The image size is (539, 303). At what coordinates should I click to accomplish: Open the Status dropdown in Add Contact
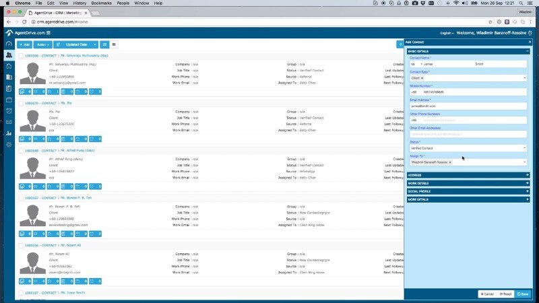tap(468, 148)
